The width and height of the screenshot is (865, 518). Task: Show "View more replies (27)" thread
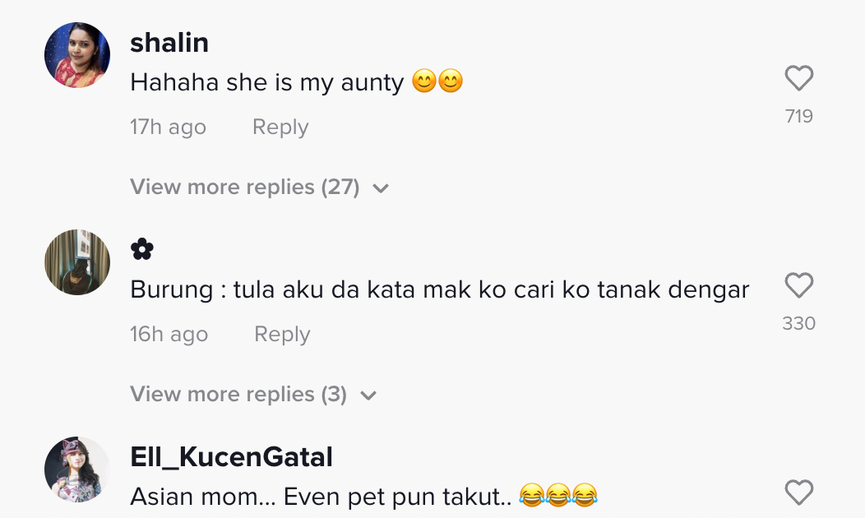coord(245,187)
